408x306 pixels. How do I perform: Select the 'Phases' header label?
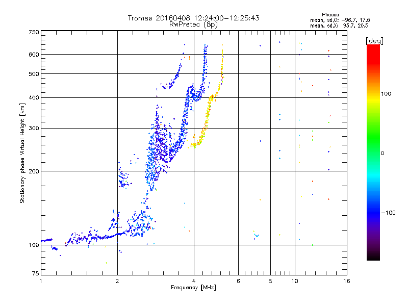(330, 15)
